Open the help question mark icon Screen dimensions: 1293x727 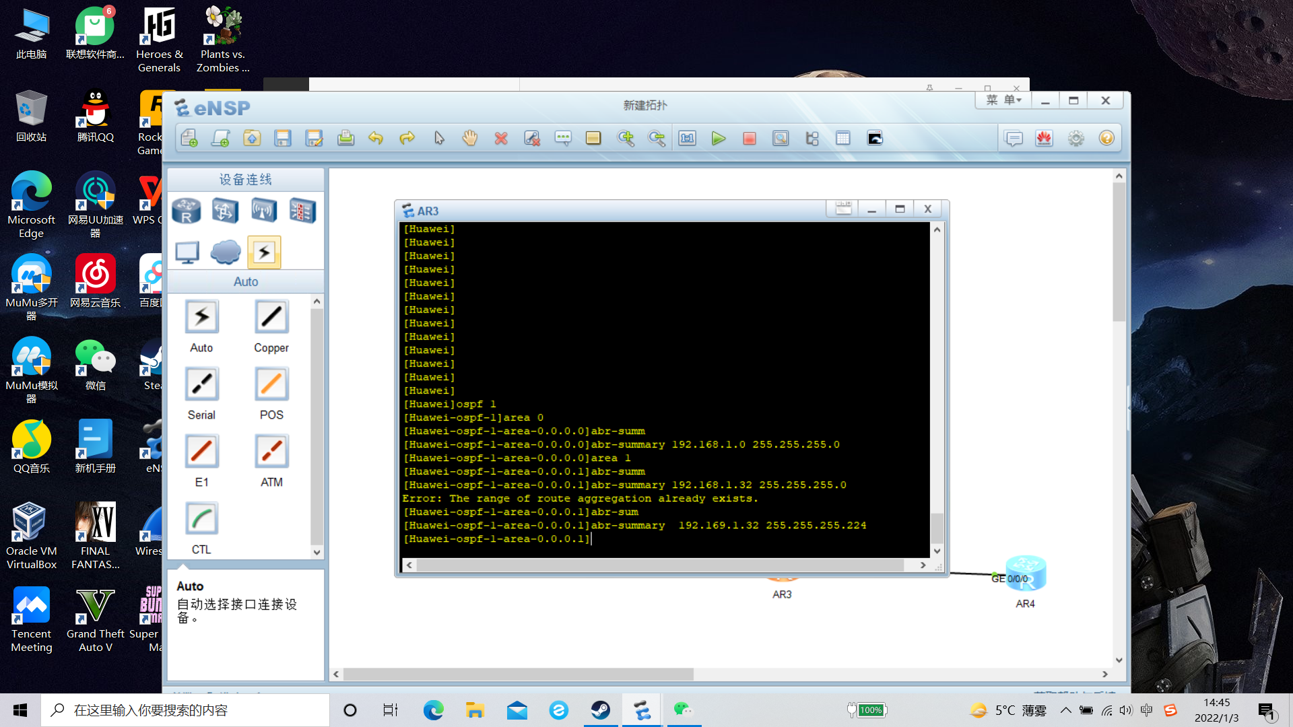click(x=1106, y=138)
